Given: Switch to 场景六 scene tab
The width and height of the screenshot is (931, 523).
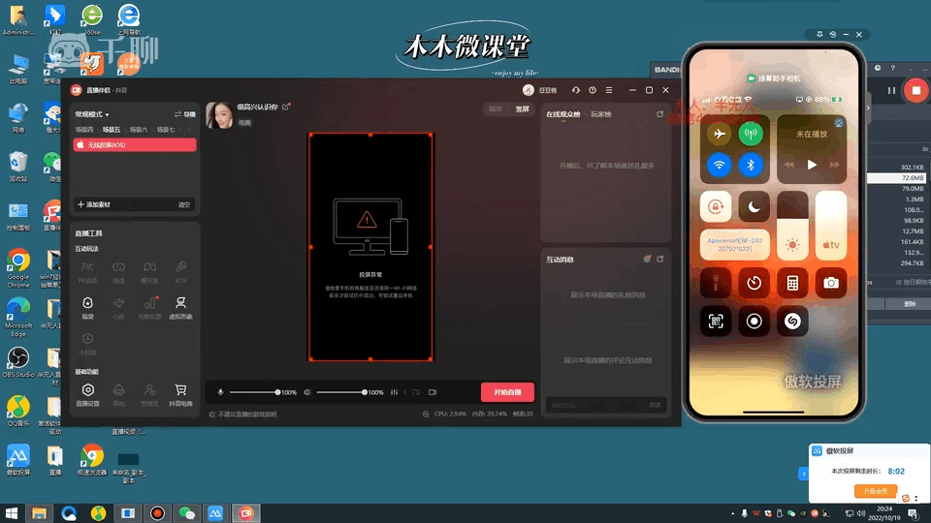Looking at the screenshot, I should [139, 129].
